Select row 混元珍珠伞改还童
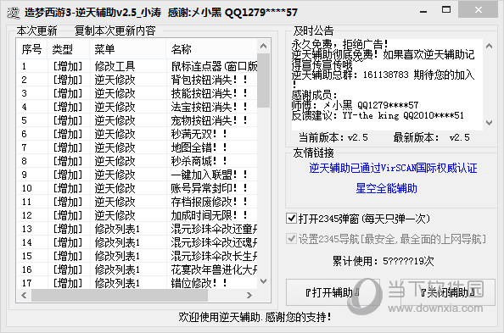Viewport: 504px width, 333px height. pyautogui.click(x=137, y=229)
